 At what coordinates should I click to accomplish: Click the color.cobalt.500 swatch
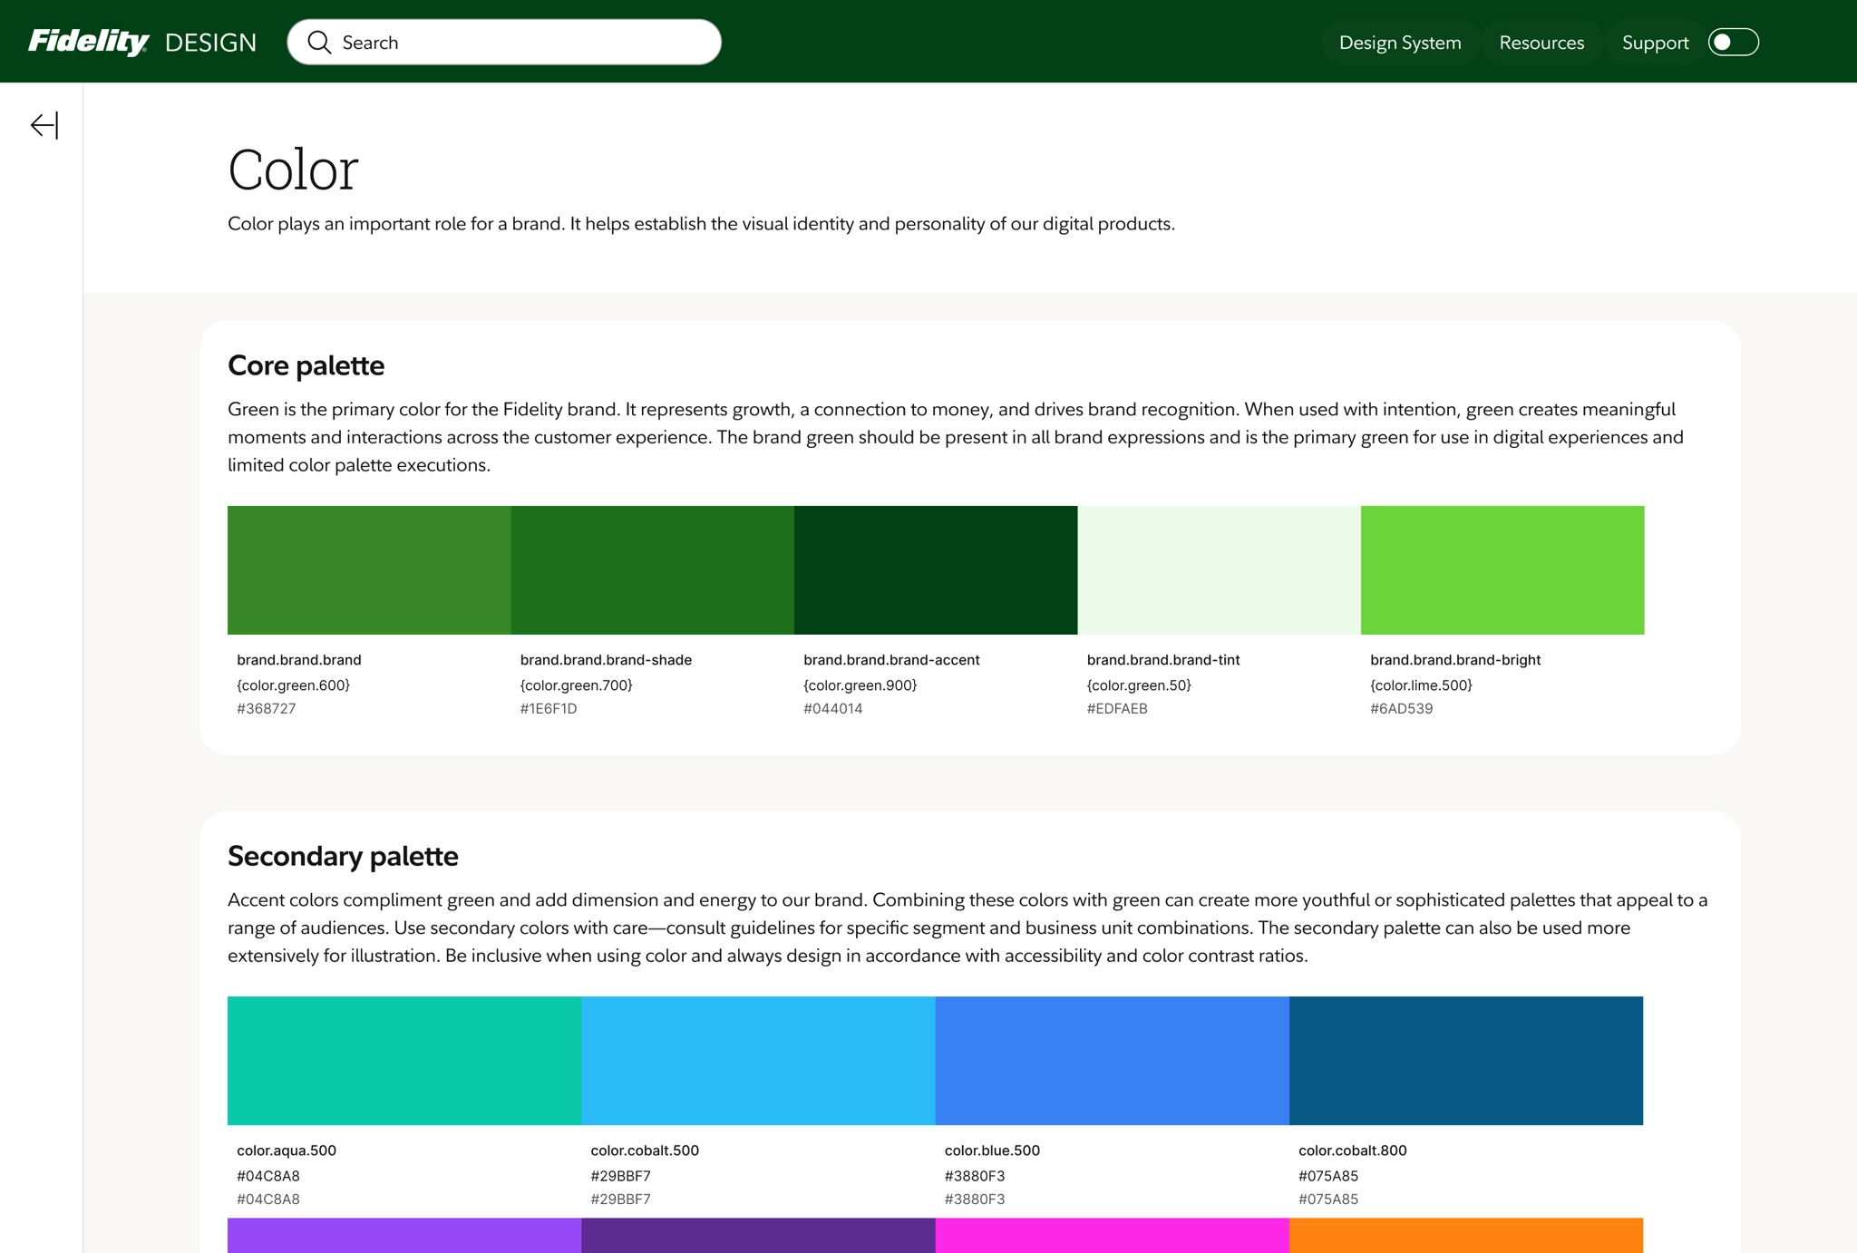point(758,1060)
